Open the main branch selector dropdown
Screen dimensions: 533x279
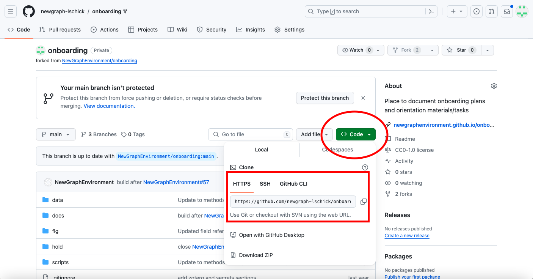point(56,134)
